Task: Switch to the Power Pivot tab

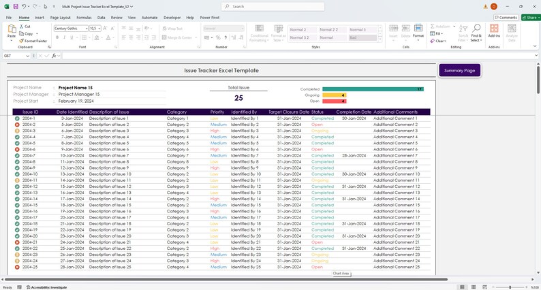Action: [210, 18]
